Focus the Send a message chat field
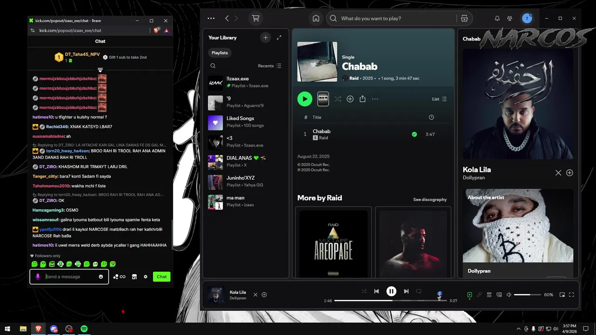The image size is (596, 335). point(69,276)
